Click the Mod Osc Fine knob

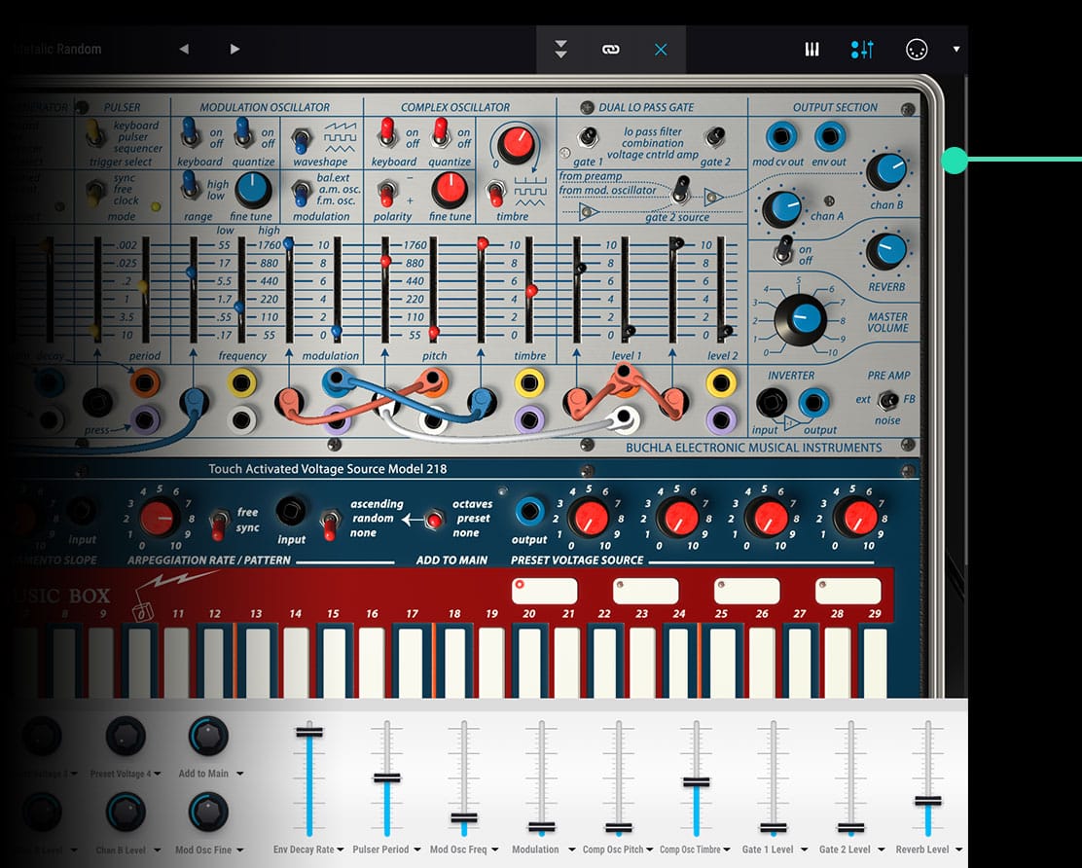pos(208,813)
